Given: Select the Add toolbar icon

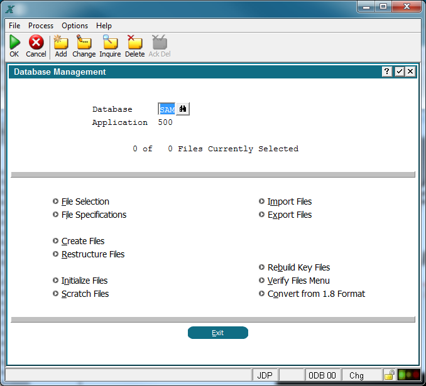Looking at the screenshot, I should coord(61,42).
